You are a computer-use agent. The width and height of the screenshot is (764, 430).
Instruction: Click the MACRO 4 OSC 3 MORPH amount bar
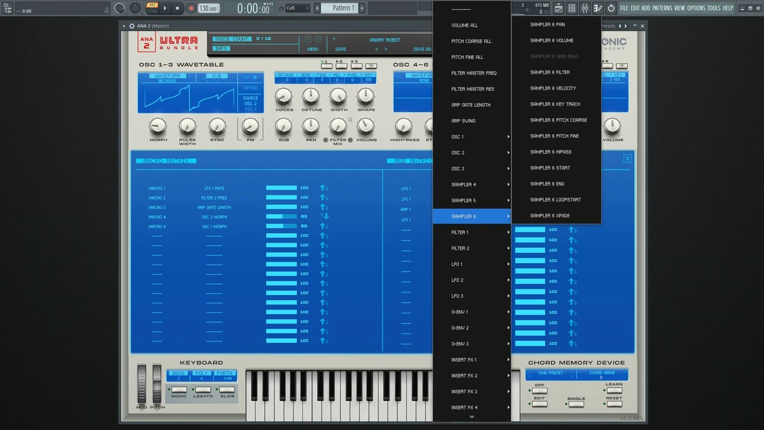click(281, 217)
